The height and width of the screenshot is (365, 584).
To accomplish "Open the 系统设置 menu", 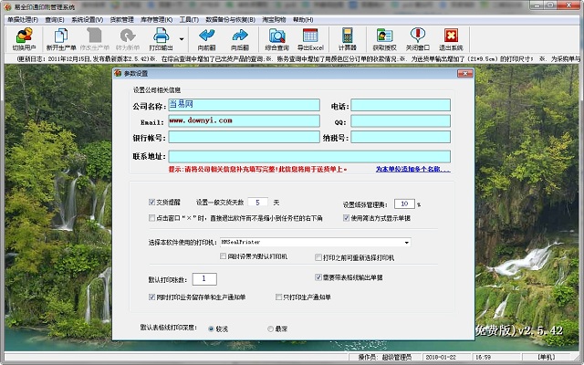I will 88,18.
